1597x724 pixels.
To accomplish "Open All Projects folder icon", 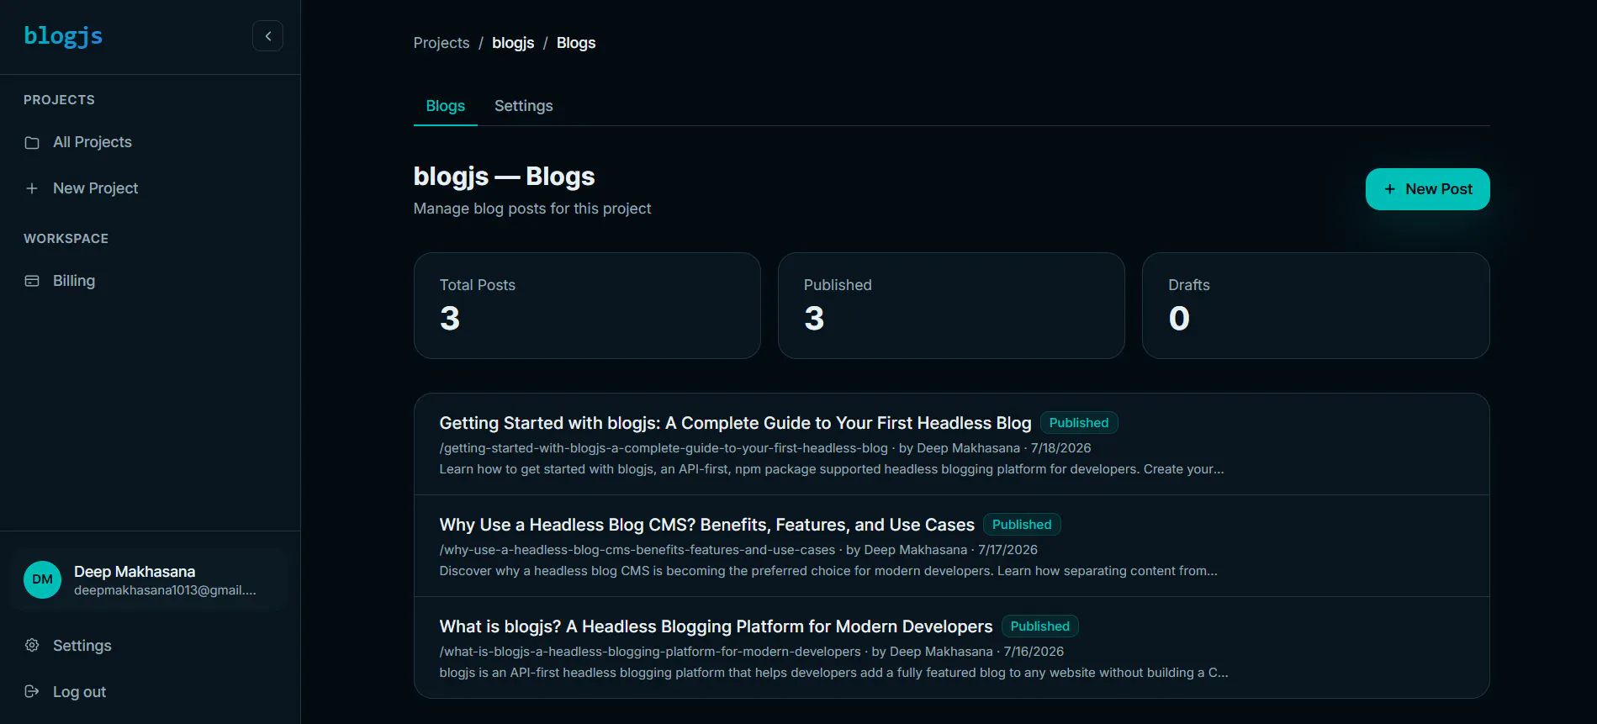I will tap(32, 142).
